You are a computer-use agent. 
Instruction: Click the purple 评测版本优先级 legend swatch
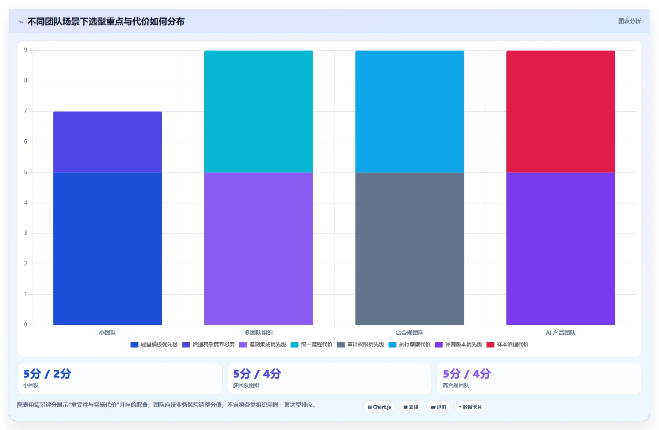coord(439,344)
